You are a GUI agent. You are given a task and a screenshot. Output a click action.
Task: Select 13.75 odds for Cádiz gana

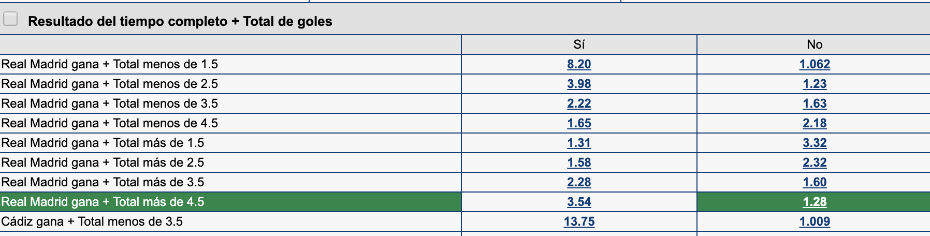pos(579,222)
